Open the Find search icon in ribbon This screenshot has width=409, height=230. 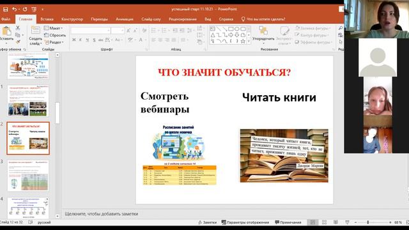(x=341, y=28)
